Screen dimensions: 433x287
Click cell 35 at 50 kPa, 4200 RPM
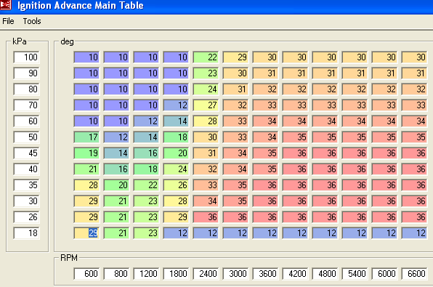click(295, 137)
